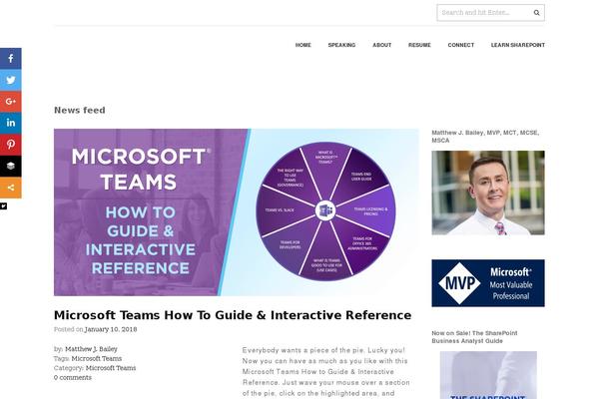Open the article title Microsoft Teams How To Guide
Image resolution: width=599 pixels, height=399 pixels.
pyautogui.click(x=233, y=315)
